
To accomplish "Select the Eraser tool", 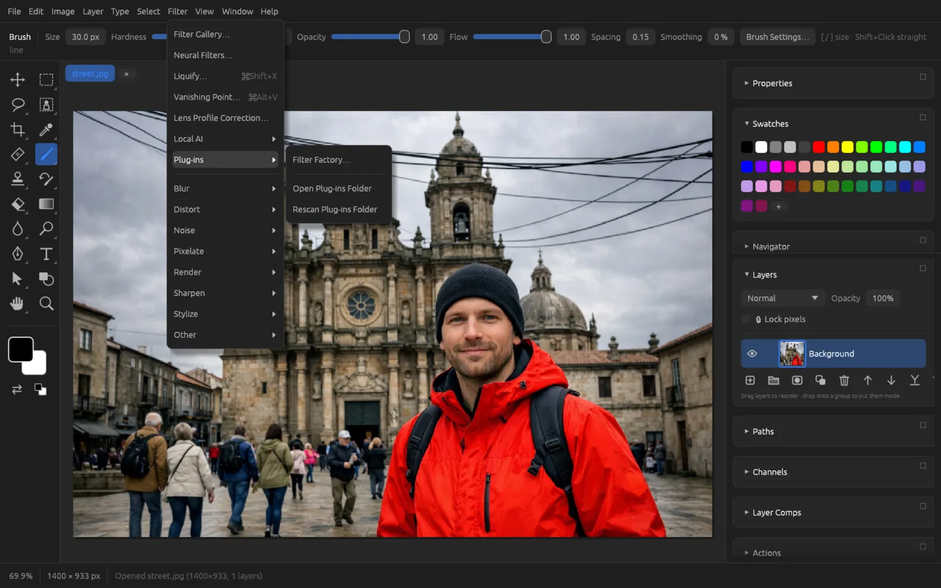I will pos(18,204).
